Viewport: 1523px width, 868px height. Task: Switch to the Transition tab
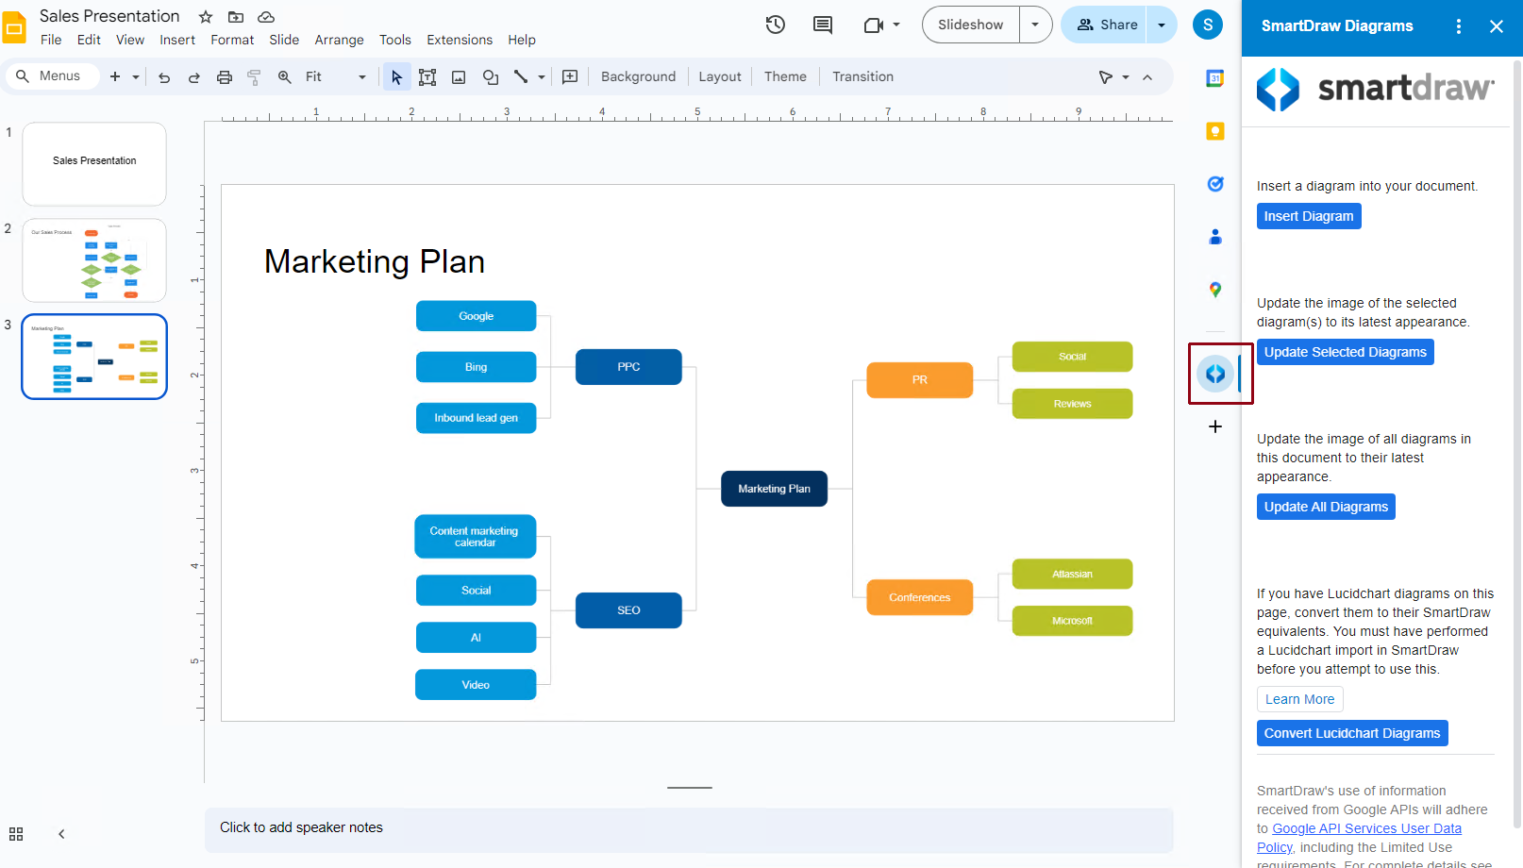[x=862, y=76]
